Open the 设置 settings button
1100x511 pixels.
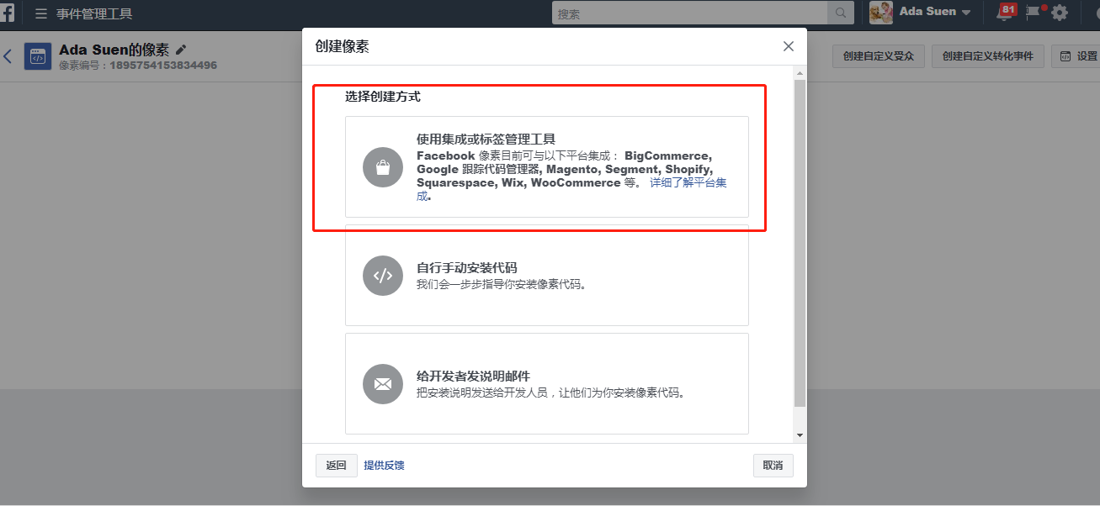(x=1078, y=56)
